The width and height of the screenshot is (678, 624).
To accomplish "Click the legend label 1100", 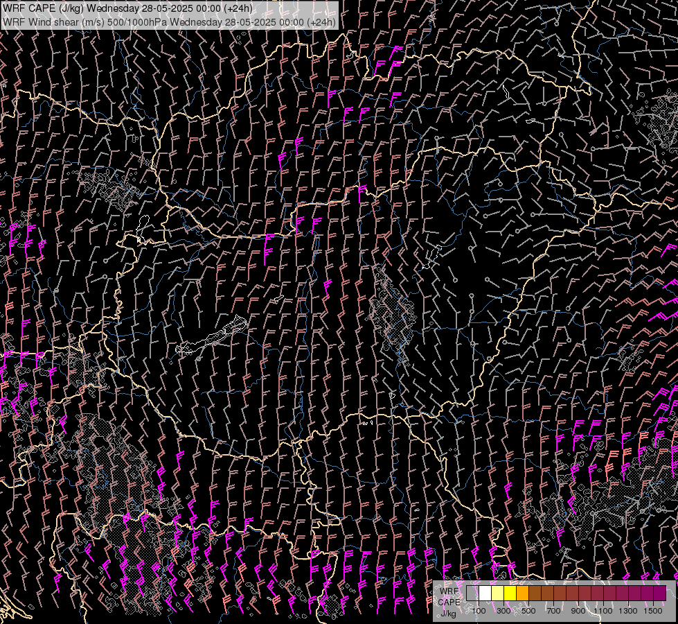I will (603, 611).
